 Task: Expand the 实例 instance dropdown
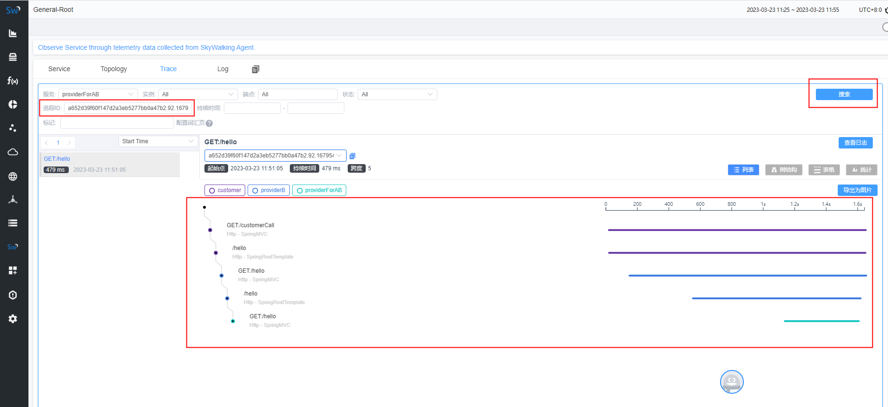(x=198, y=94)
